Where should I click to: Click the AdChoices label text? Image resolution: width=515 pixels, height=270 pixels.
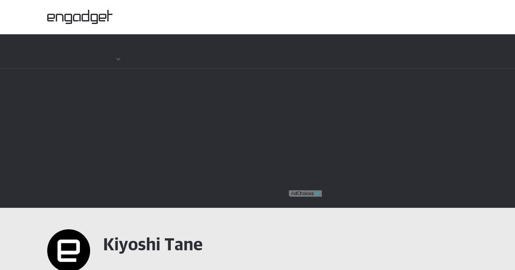coord(302,194)
